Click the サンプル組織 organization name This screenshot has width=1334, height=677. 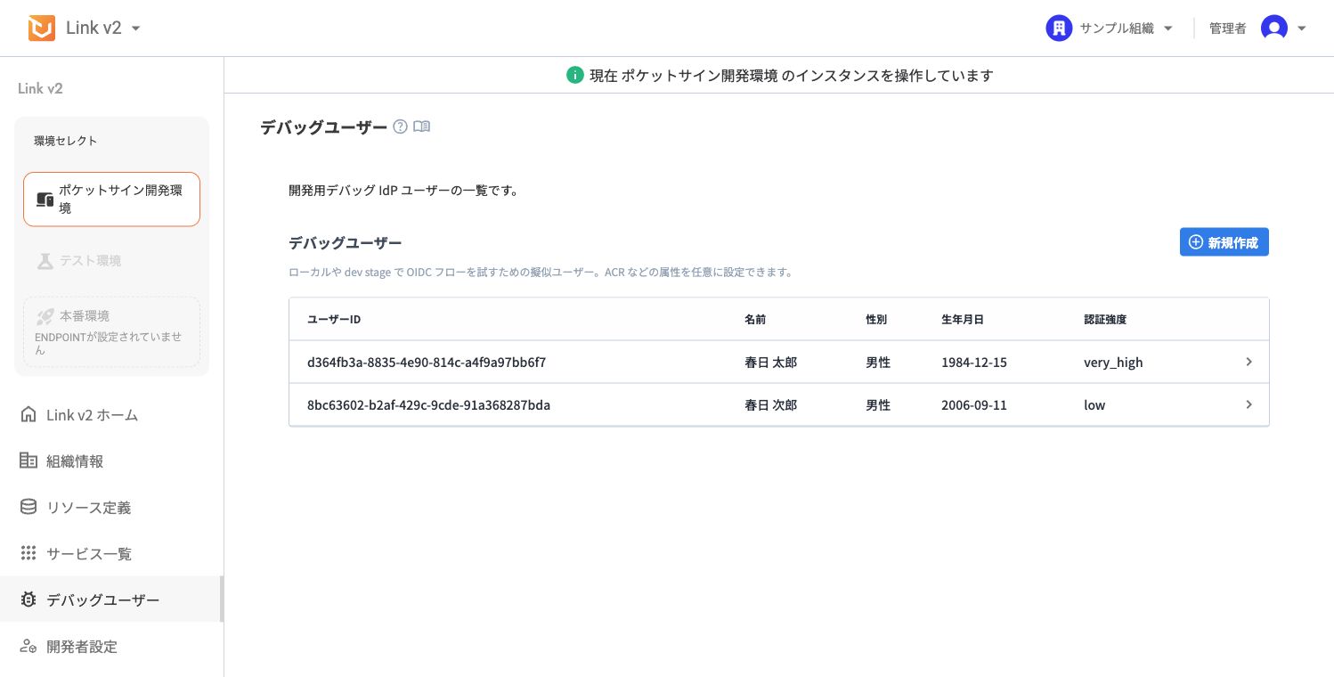pyautogui.click(x=1117, y=29)
